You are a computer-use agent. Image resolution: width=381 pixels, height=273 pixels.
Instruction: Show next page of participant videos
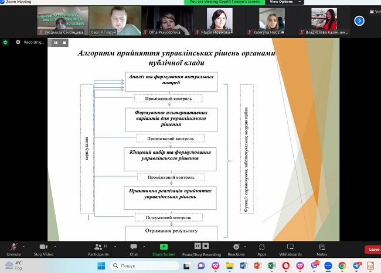(359, 21)
